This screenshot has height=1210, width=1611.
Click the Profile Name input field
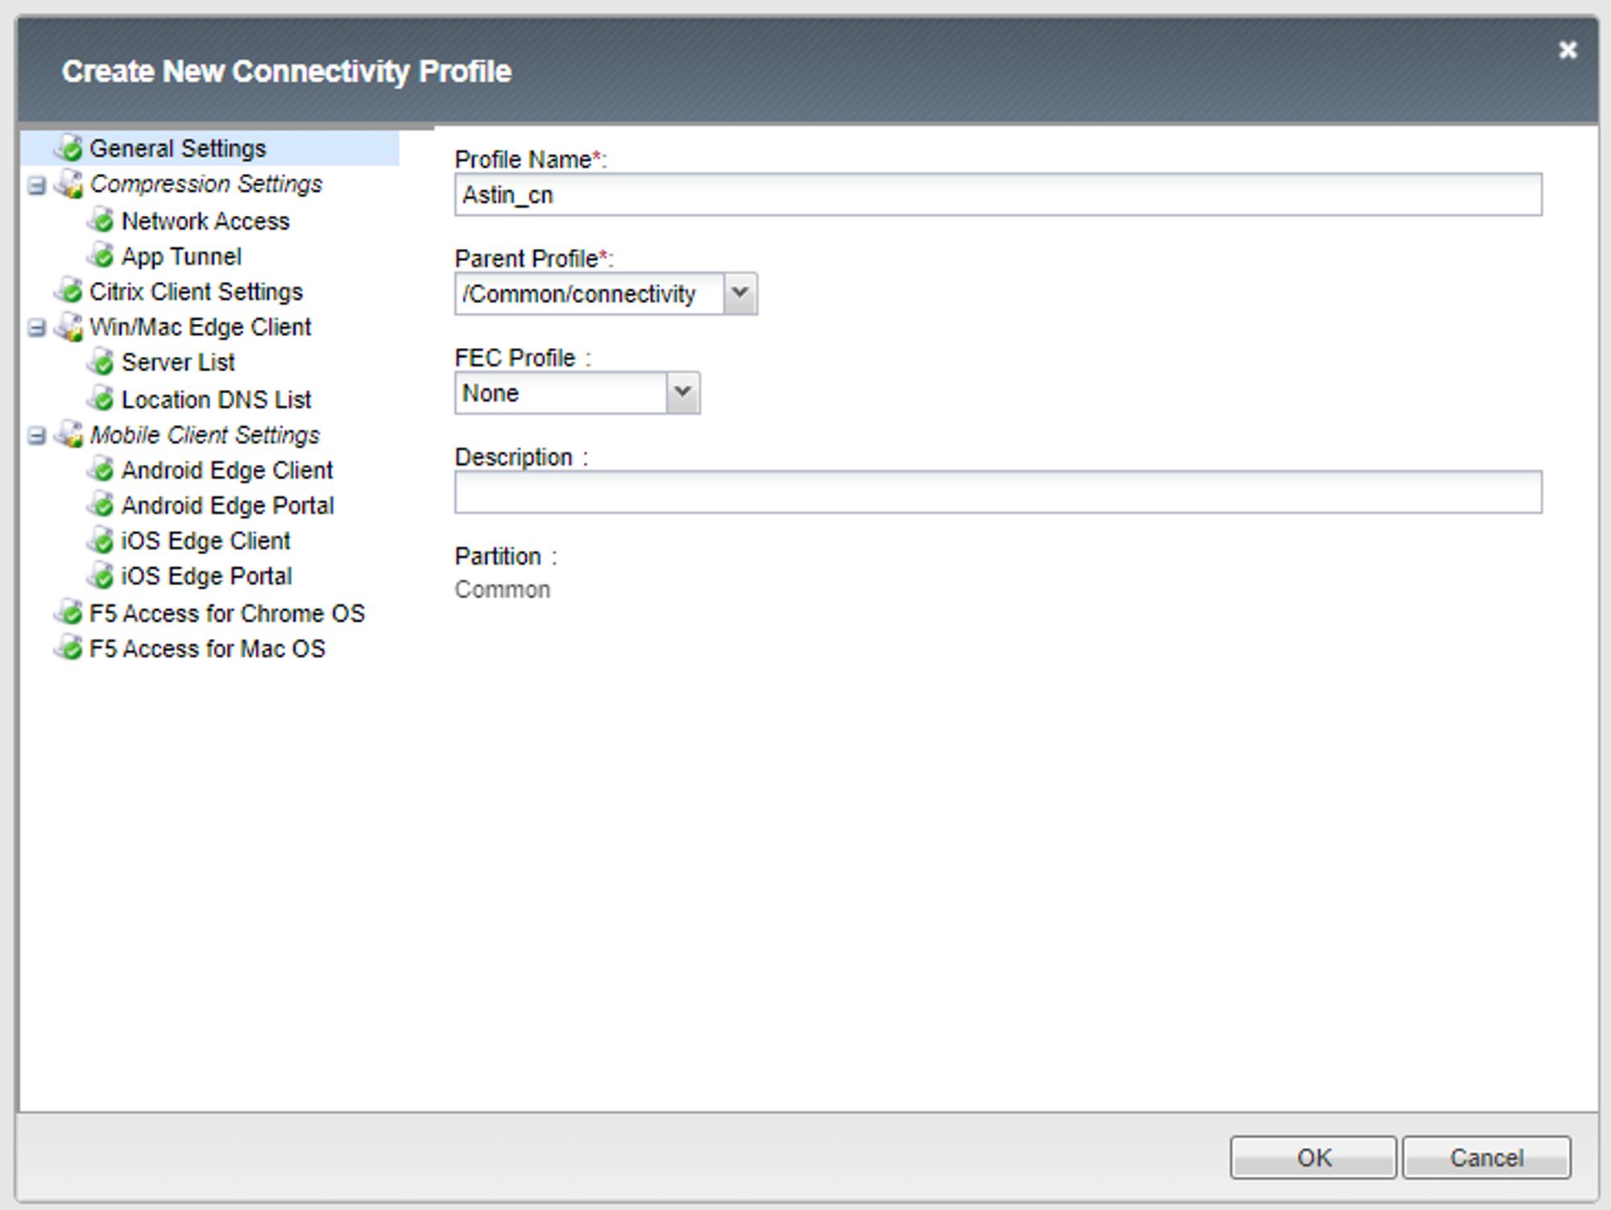pyautogui.click(x=997, y=195)
